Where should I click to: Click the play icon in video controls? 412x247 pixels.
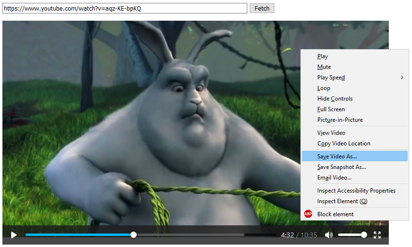pos(14,235)
